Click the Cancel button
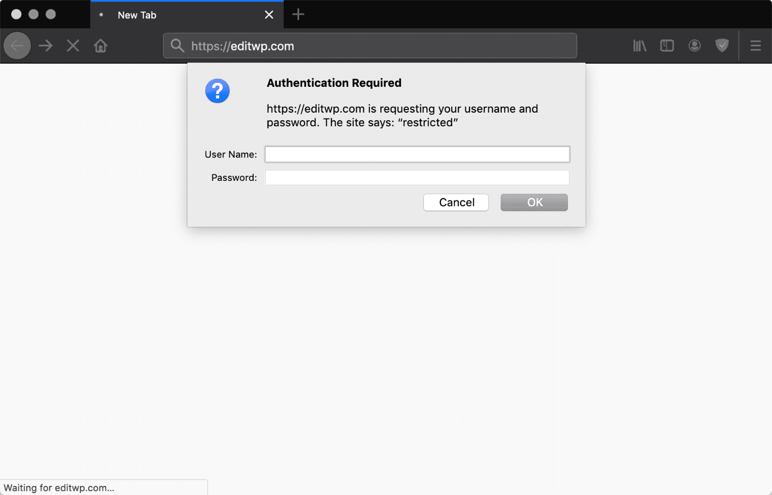772x495 pixels. 456,202
